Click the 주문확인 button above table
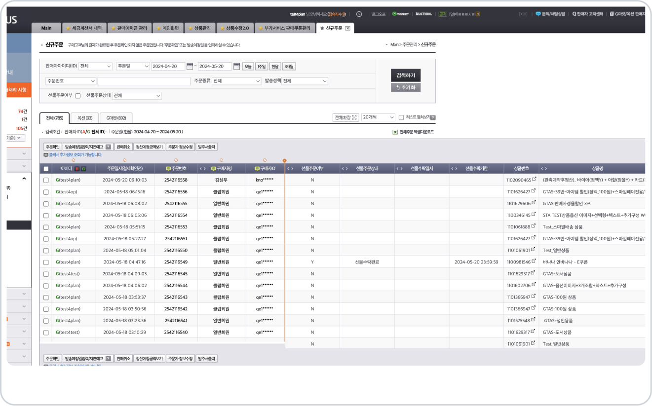Image resolution: width=652 pixels, height=406 pixels. [52, 147]
